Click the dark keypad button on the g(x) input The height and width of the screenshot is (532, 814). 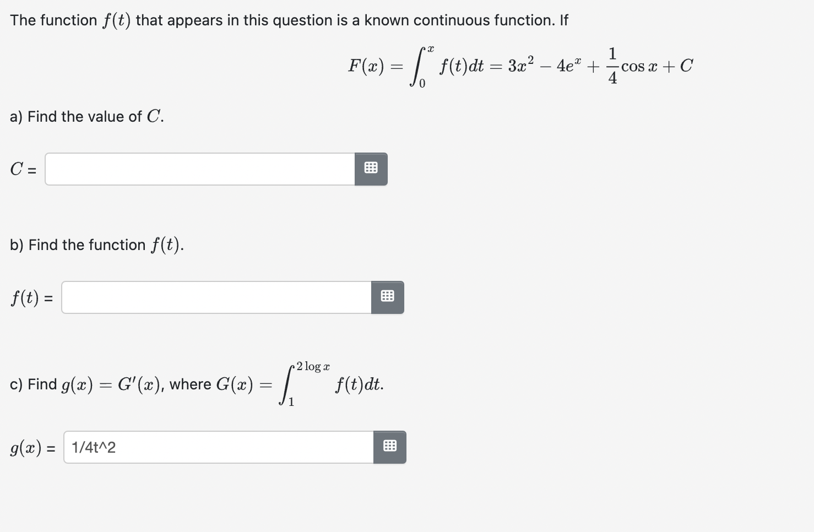tap(390, 447)
